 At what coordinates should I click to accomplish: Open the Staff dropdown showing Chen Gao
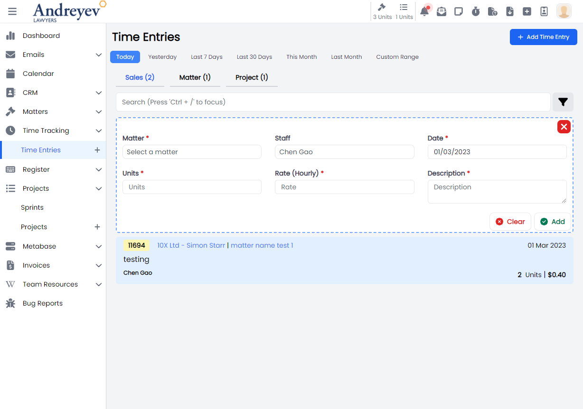(x=344, y=152)
